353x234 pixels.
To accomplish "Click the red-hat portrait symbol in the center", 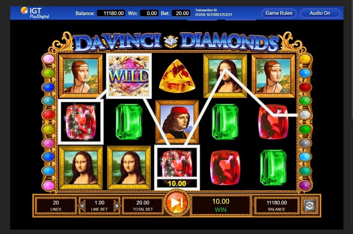I will (177, 122).
